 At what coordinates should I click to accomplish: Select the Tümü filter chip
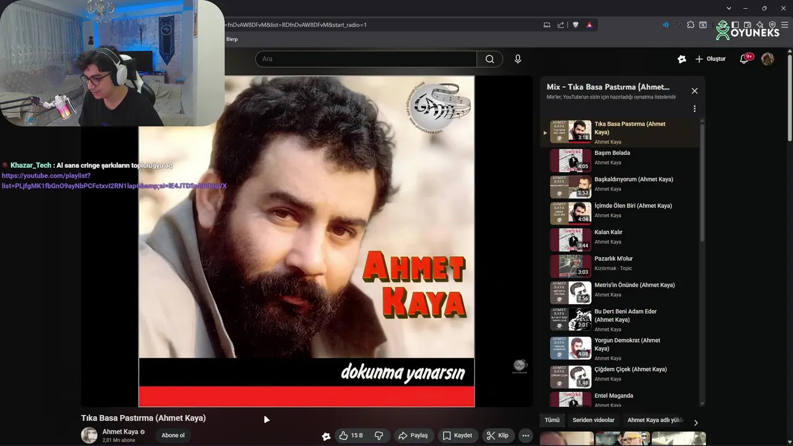click(552, 420)
